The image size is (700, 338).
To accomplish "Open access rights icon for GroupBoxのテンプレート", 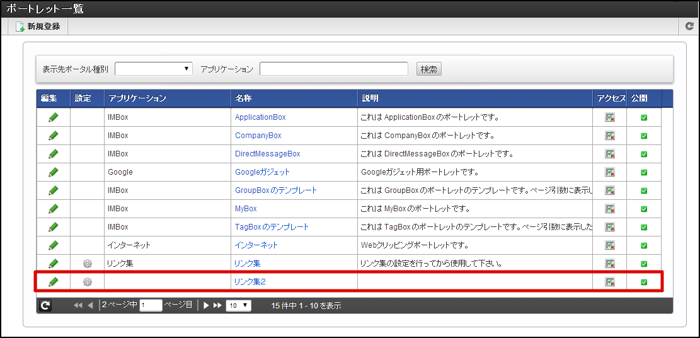I will 610,190.
